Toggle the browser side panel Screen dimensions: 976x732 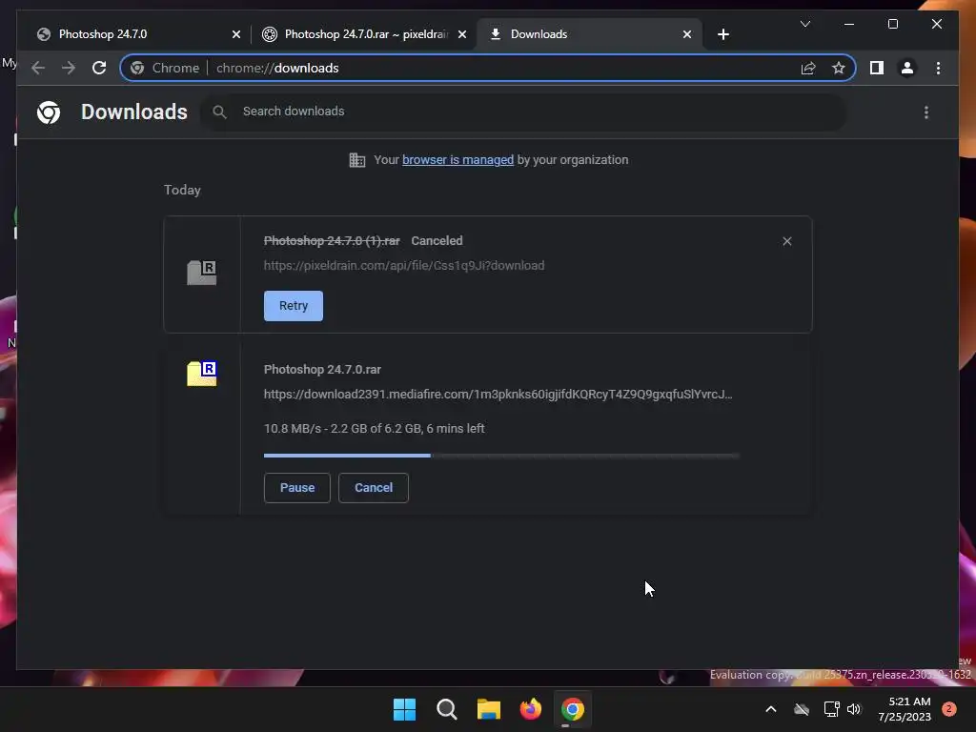pos(877,68)
